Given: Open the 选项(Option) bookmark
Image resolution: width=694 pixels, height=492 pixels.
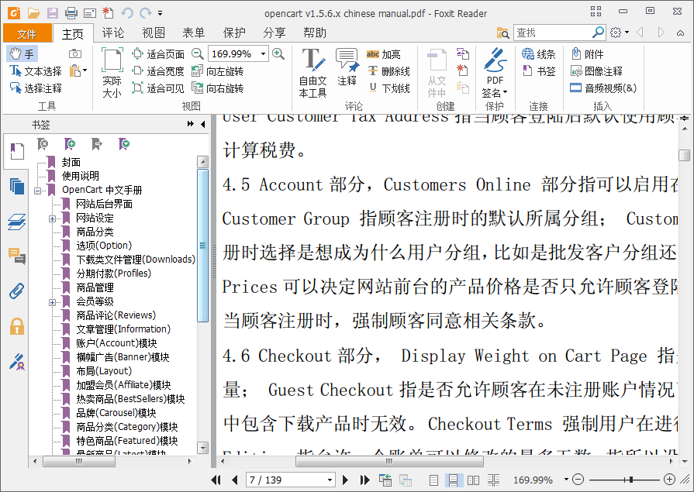Looking at the screenshot, I should tap(104, 246).
